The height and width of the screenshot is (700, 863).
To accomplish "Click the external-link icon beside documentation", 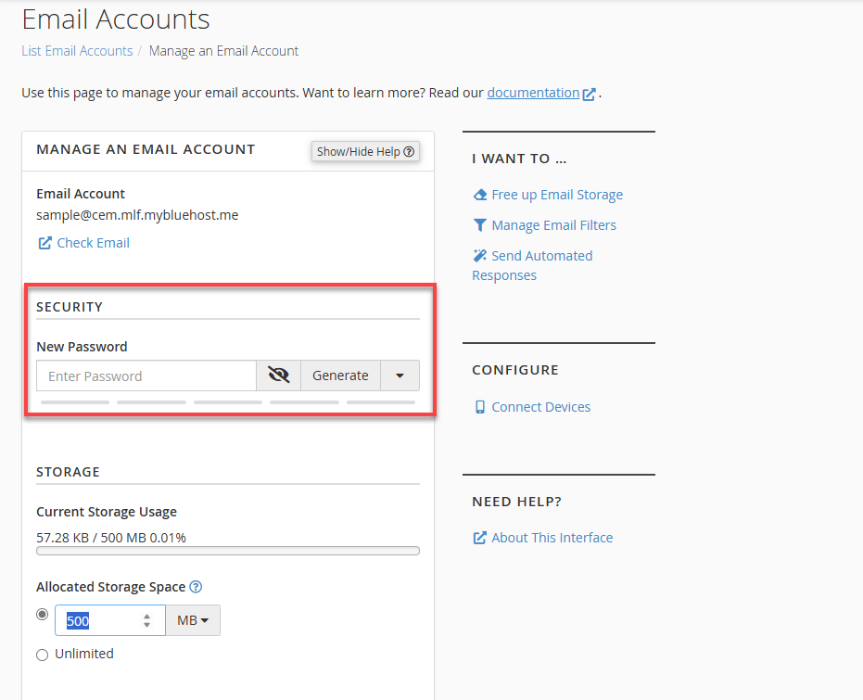I will [x=590, y=92].
